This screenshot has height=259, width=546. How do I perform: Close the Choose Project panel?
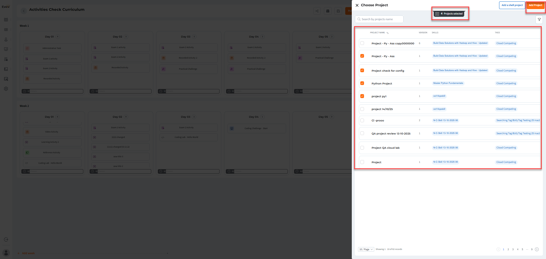click(357, 5)
